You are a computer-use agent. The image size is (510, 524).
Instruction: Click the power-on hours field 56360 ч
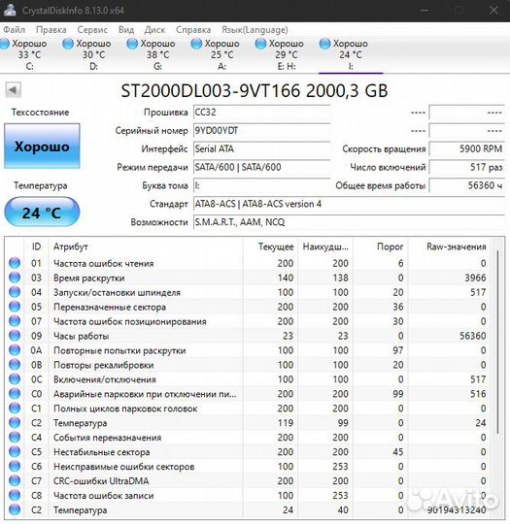(467, 185)
